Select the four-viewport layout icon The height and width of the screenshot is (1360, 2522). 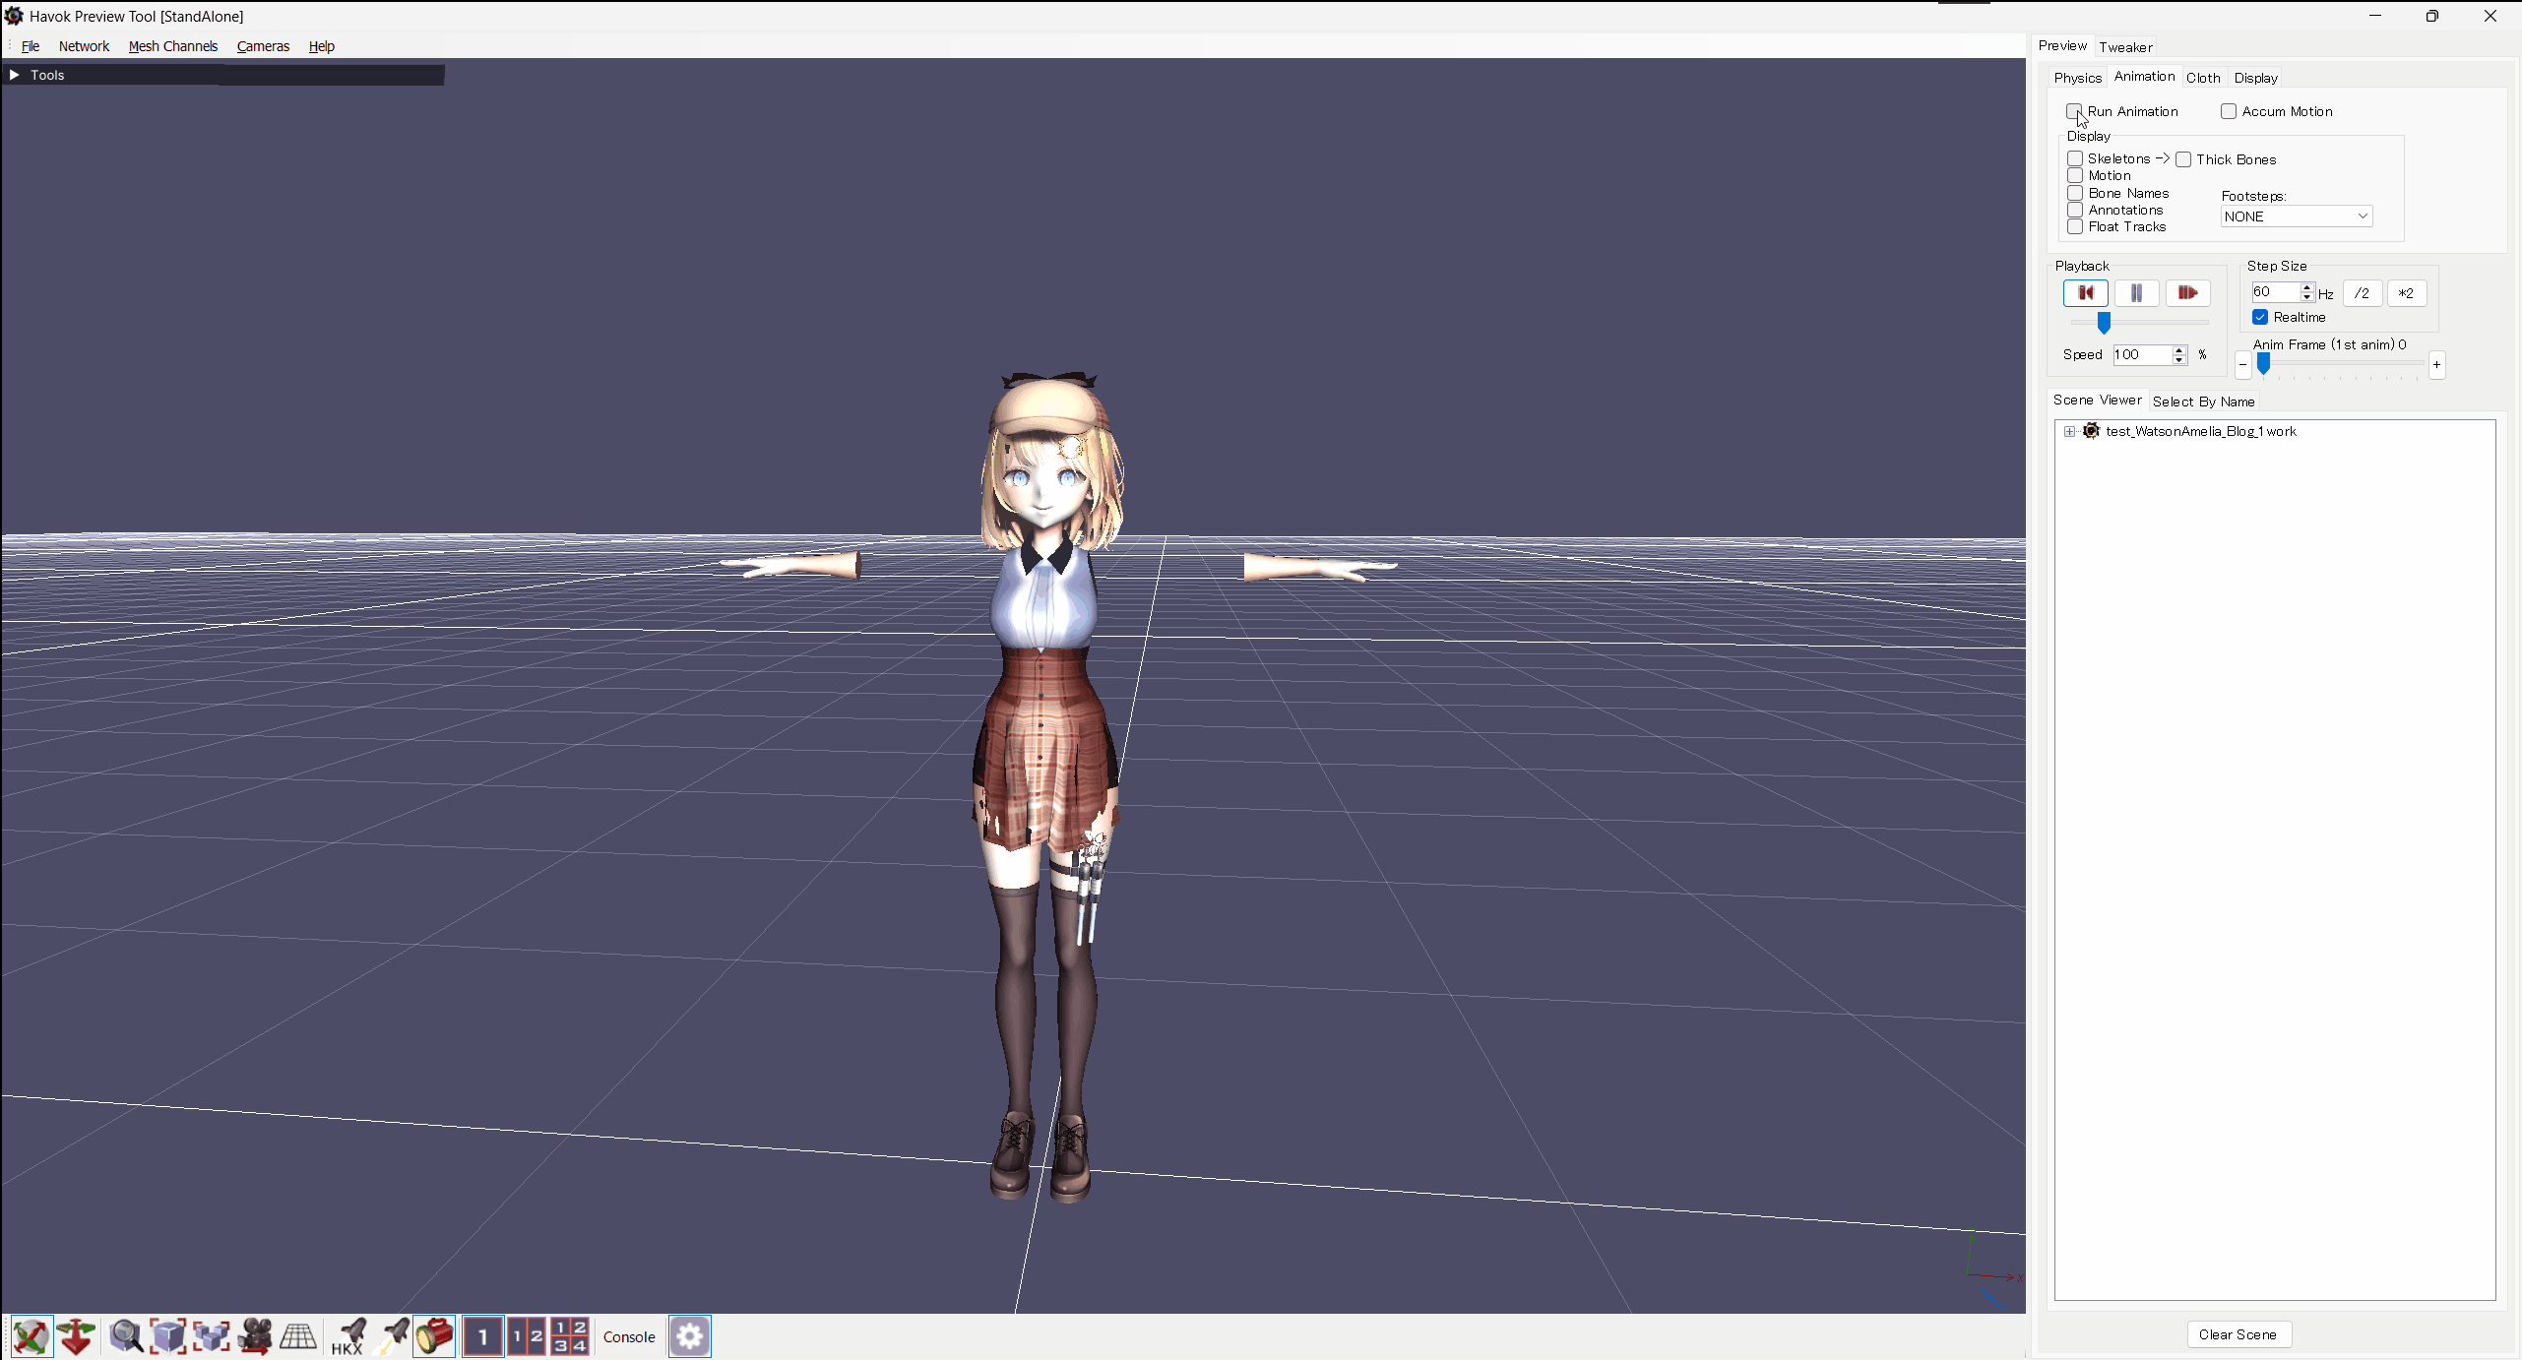coord(570,1336)
